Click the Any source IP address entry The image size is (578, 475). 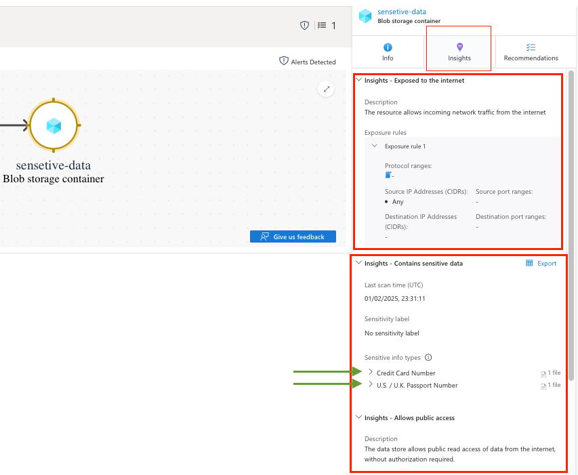click(398, 201)
